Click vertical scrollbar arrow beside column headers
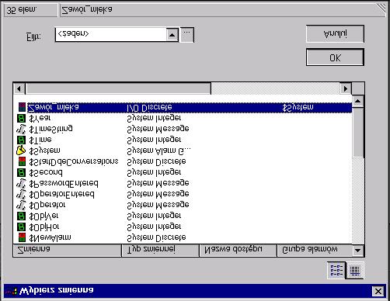This screenshot has height=301, width=390. (358, 251)
